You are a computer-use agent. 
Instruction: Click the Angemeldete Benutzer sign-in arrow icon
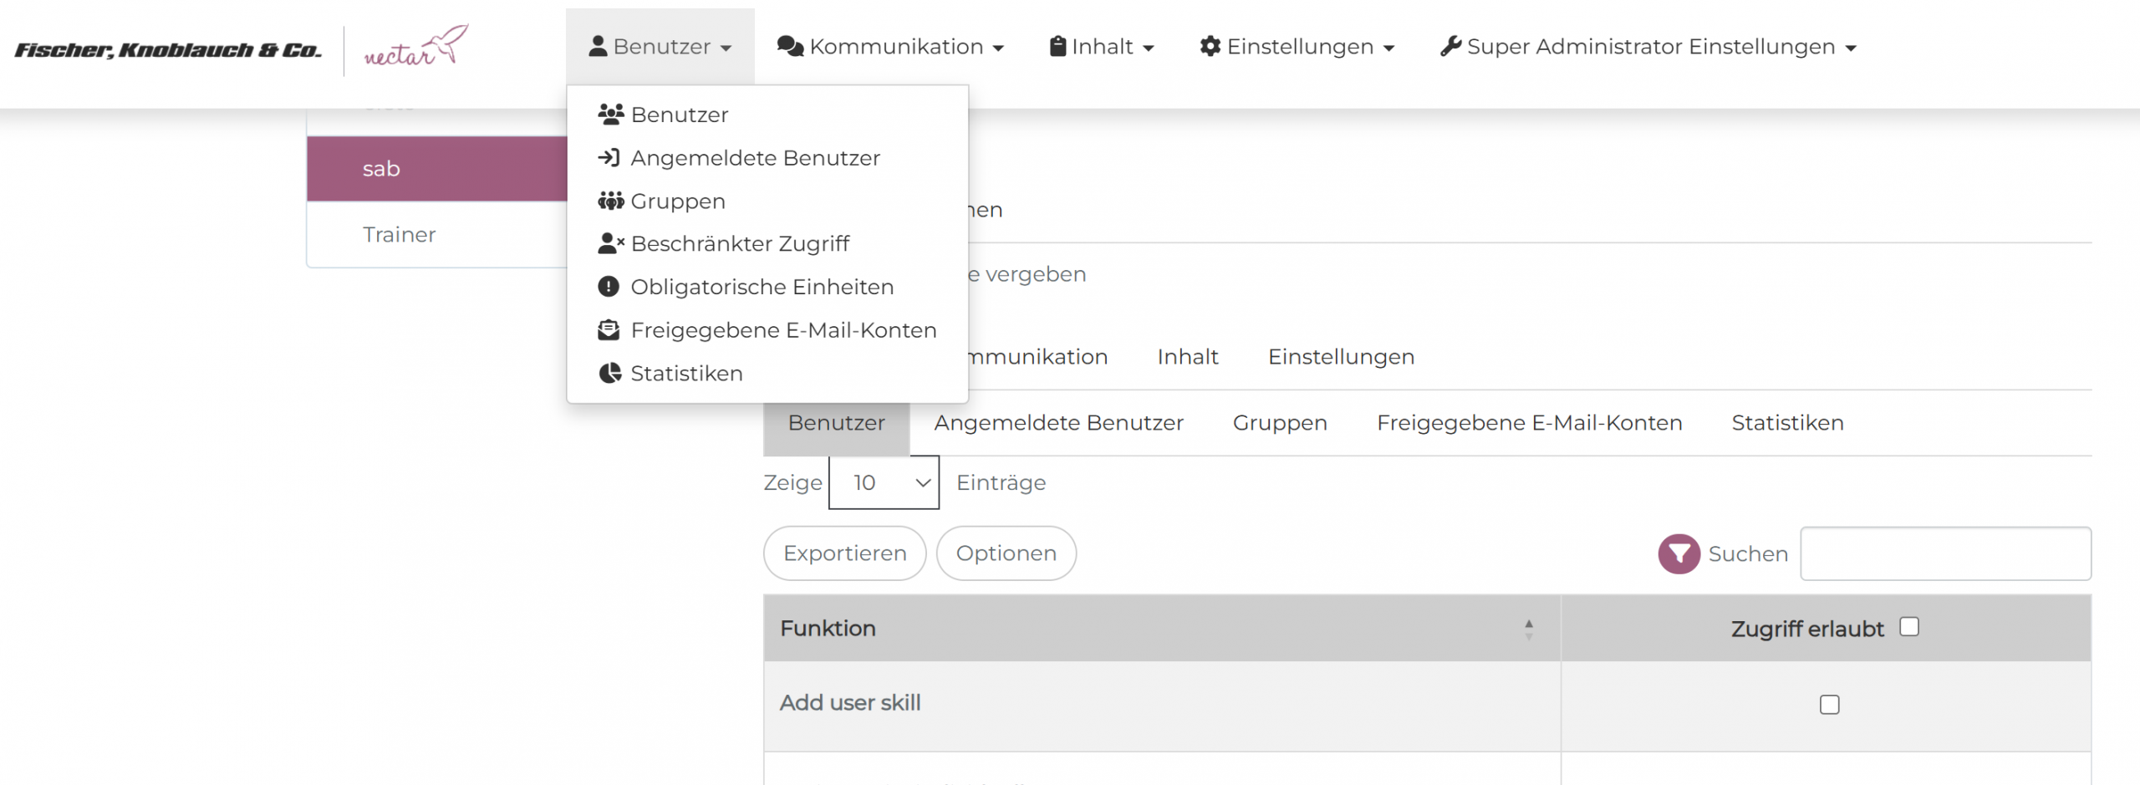(609, 158)
